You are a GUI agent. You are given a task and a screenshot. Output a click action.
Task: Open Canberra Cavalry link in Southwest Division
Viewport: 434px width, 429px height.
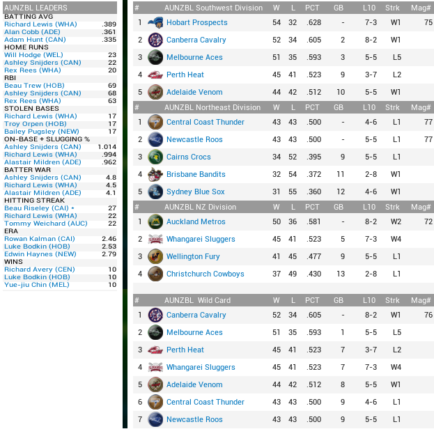[x=196, y=40]
